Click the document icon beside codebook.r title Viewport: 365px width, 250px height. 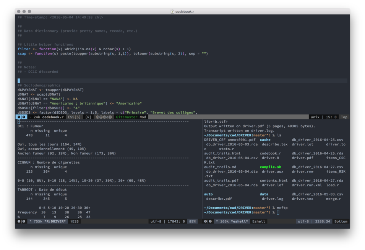point(172,12)
